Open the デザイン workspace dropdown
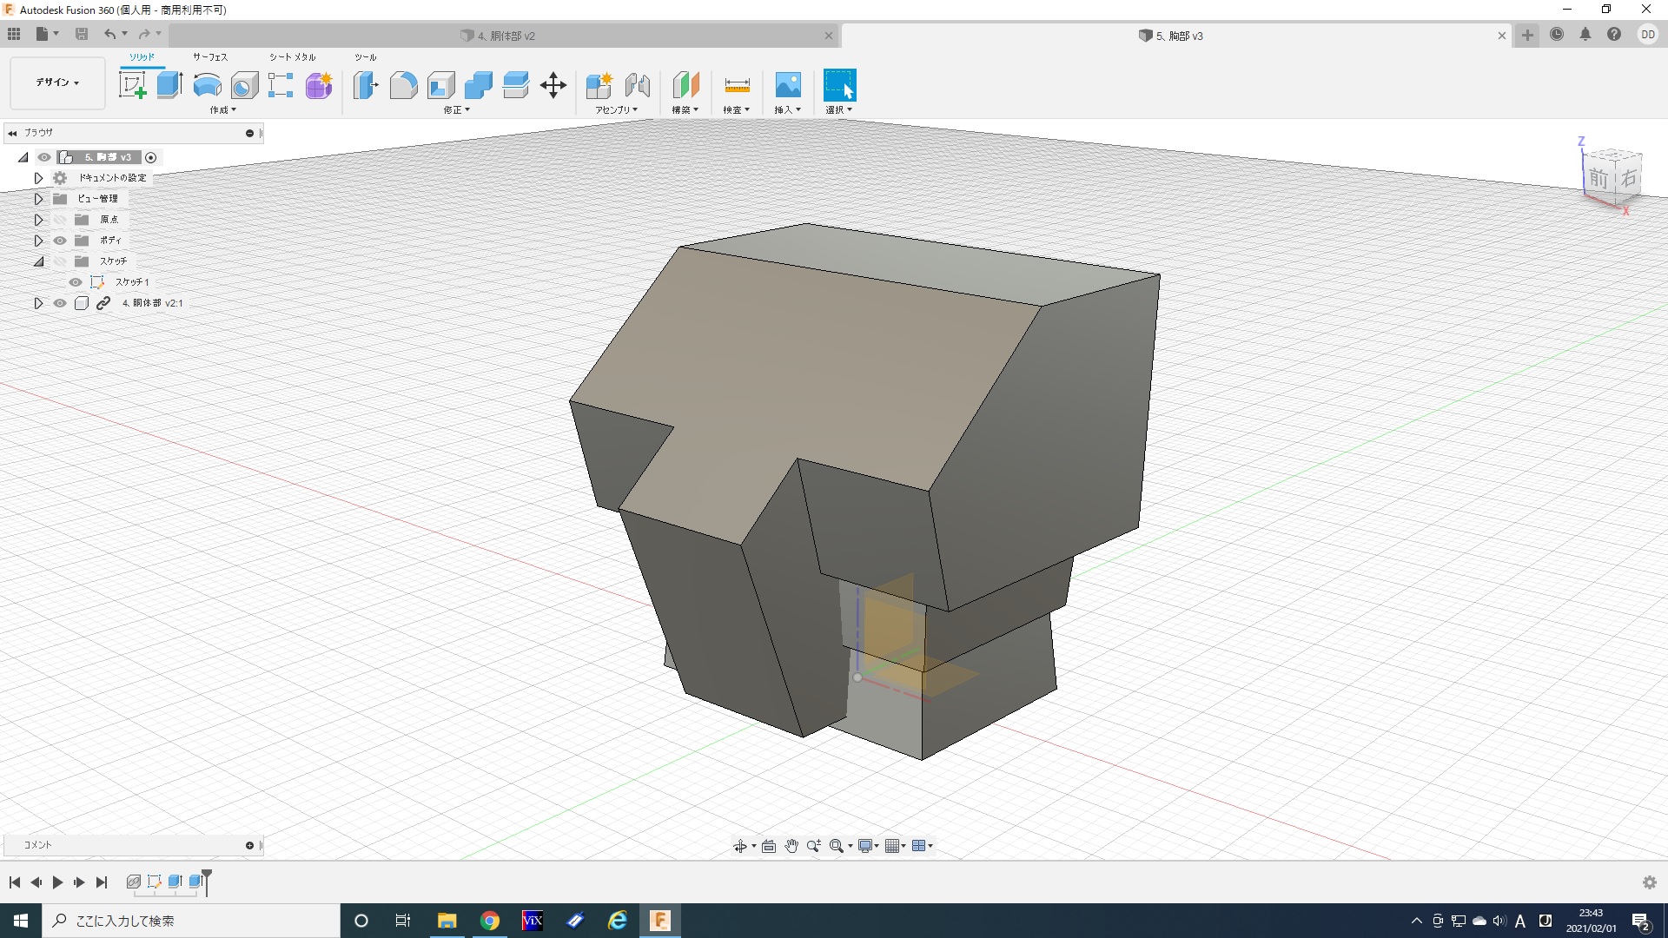 [x=57, y=83]
